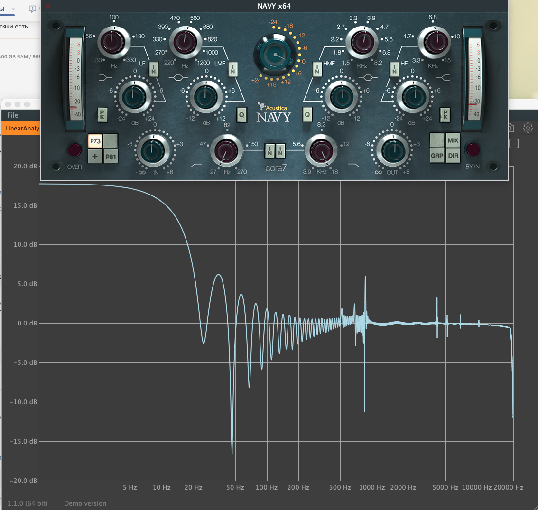Screen dimensions: 538x510
Task: Toggle the HF PK peak button
Action: [x=445, y=115]
